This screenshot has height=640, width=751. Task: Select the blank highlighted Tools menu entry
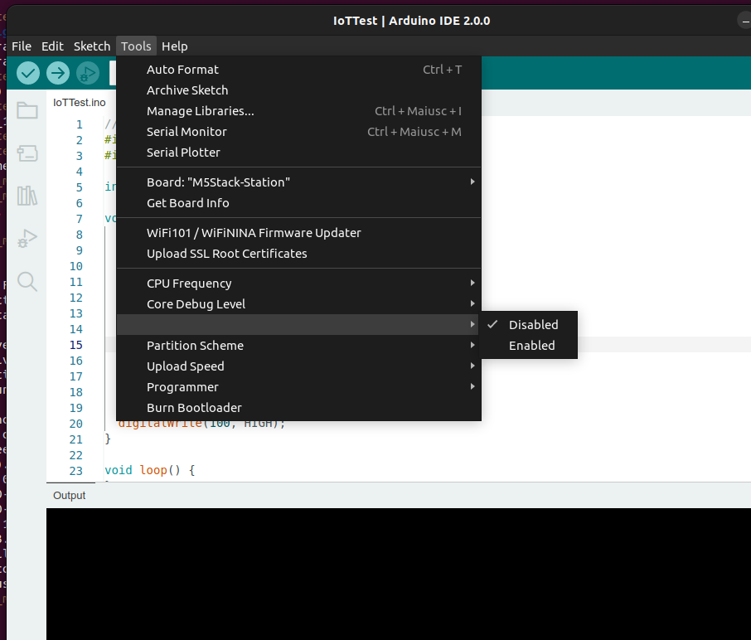pos(299,325)
